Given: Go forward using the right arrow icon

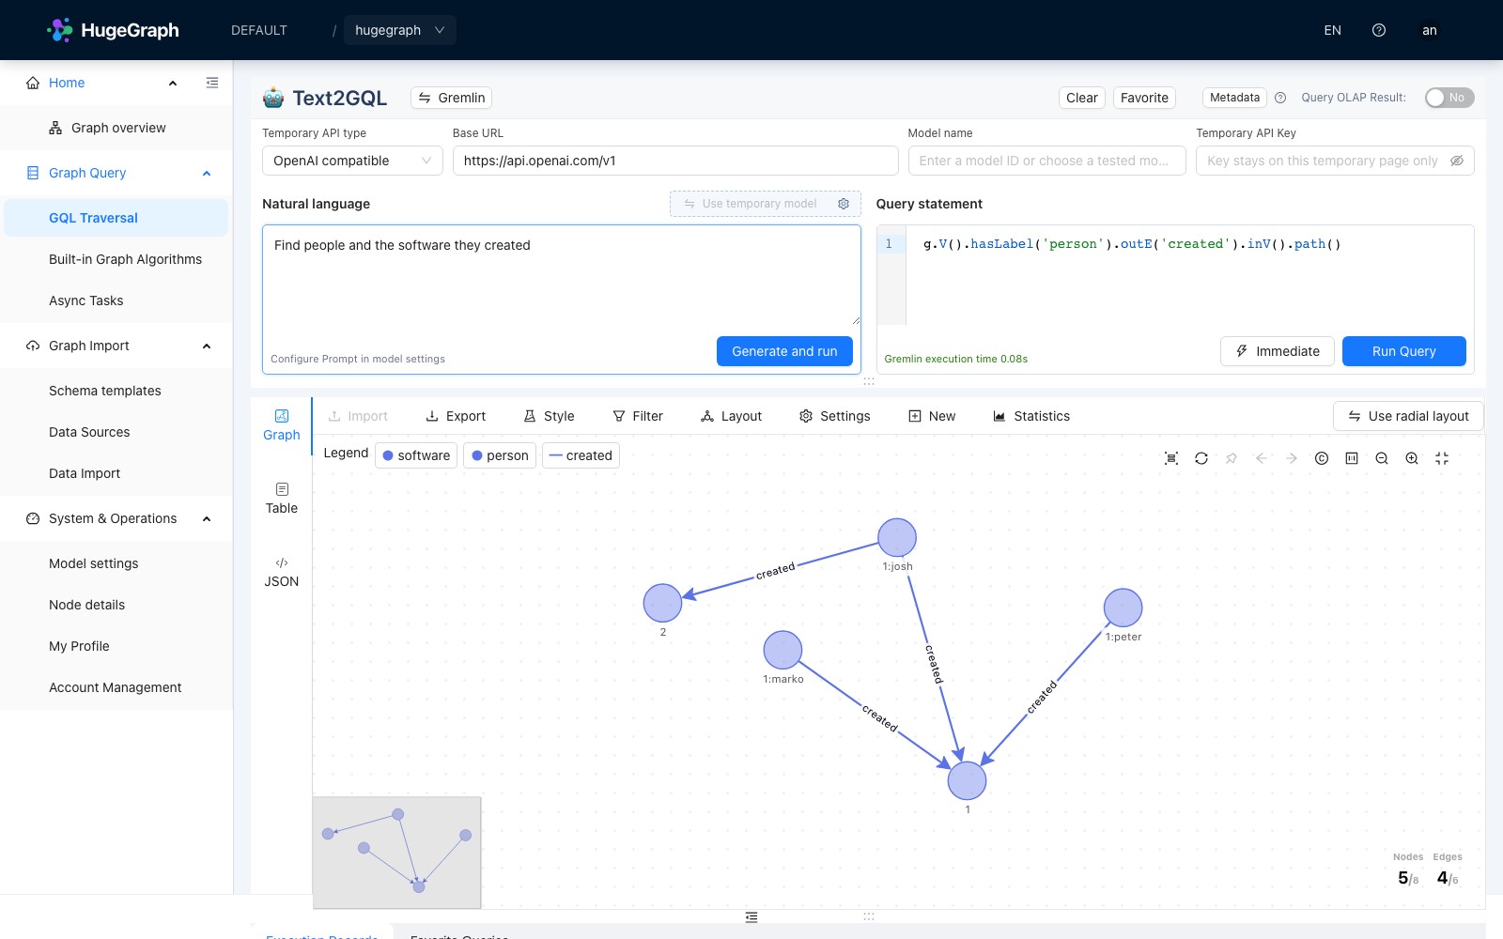Looking at the screenshot, I should [x=1292, y=458].
